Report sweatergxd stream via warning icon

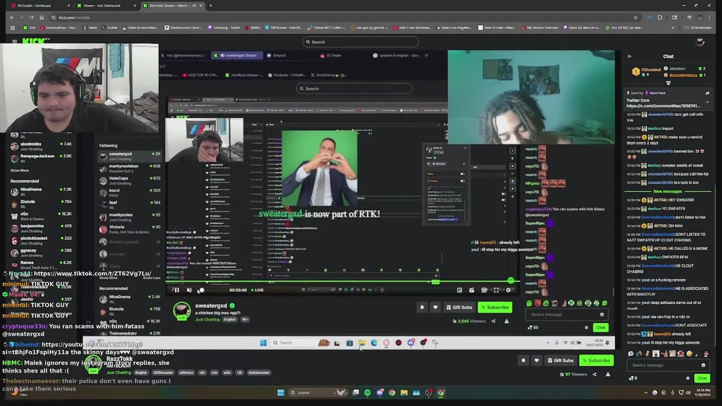[506, 321]
